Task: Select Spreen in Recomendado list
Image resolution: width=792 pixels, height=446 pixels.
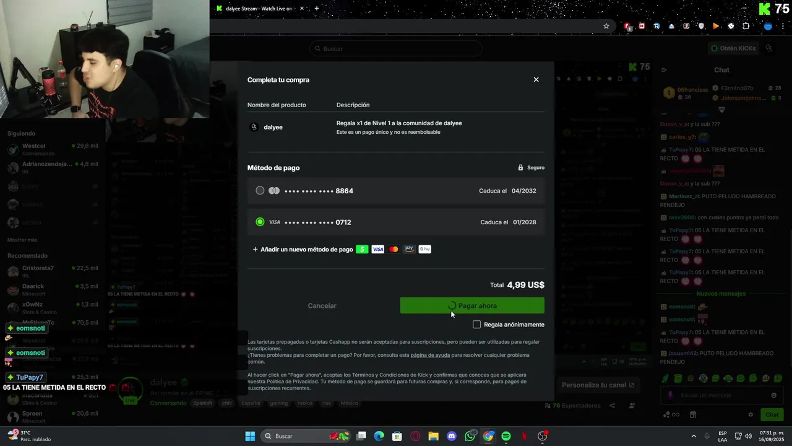Action: tap(53, 416)
